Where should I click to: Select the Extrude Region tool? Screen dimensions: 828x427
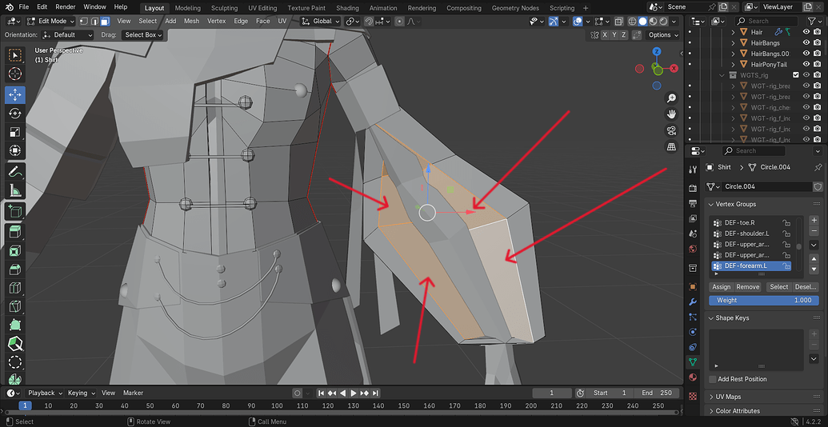point(15,231)
